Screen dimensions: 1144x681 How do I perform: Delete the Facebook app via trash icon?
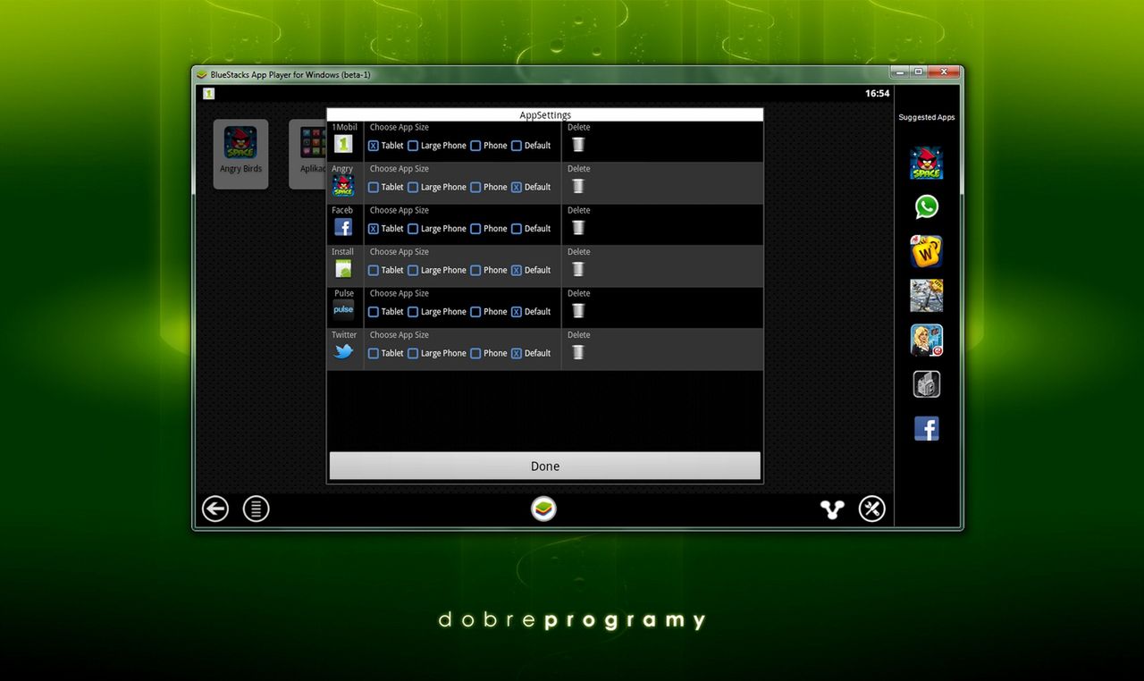click(578, 228)
